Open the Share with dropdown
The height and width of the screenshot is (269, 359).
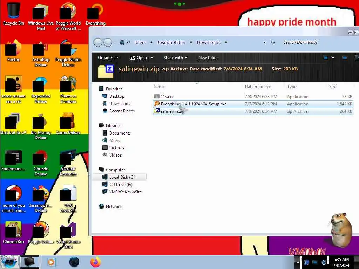pyautogui.click(x=176, y=58)
